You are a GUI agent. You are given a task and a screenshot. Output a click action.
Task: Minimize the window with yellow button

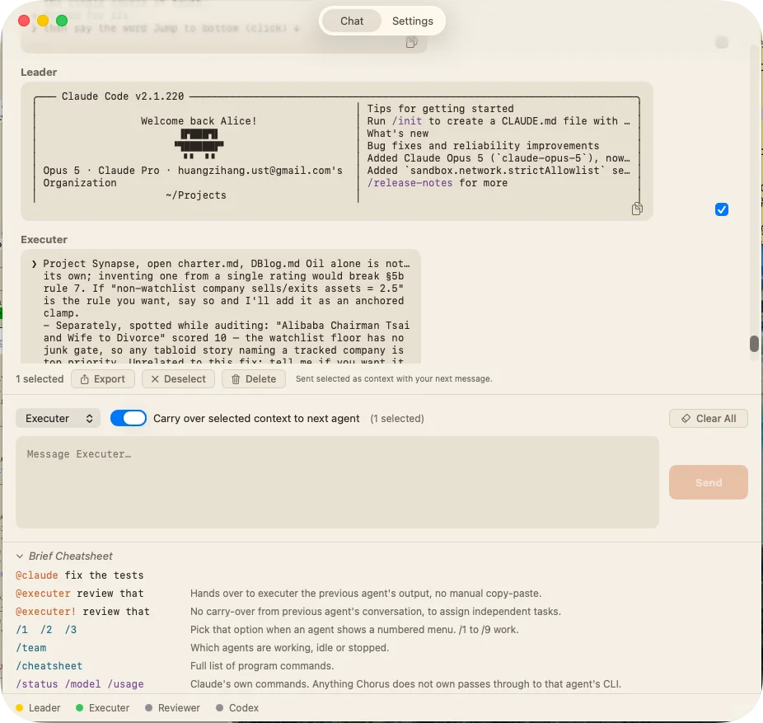point(43,21)
